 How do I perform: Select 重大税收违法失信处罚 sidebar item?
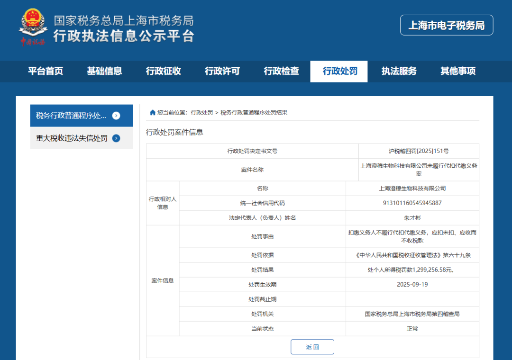point(72,138)
